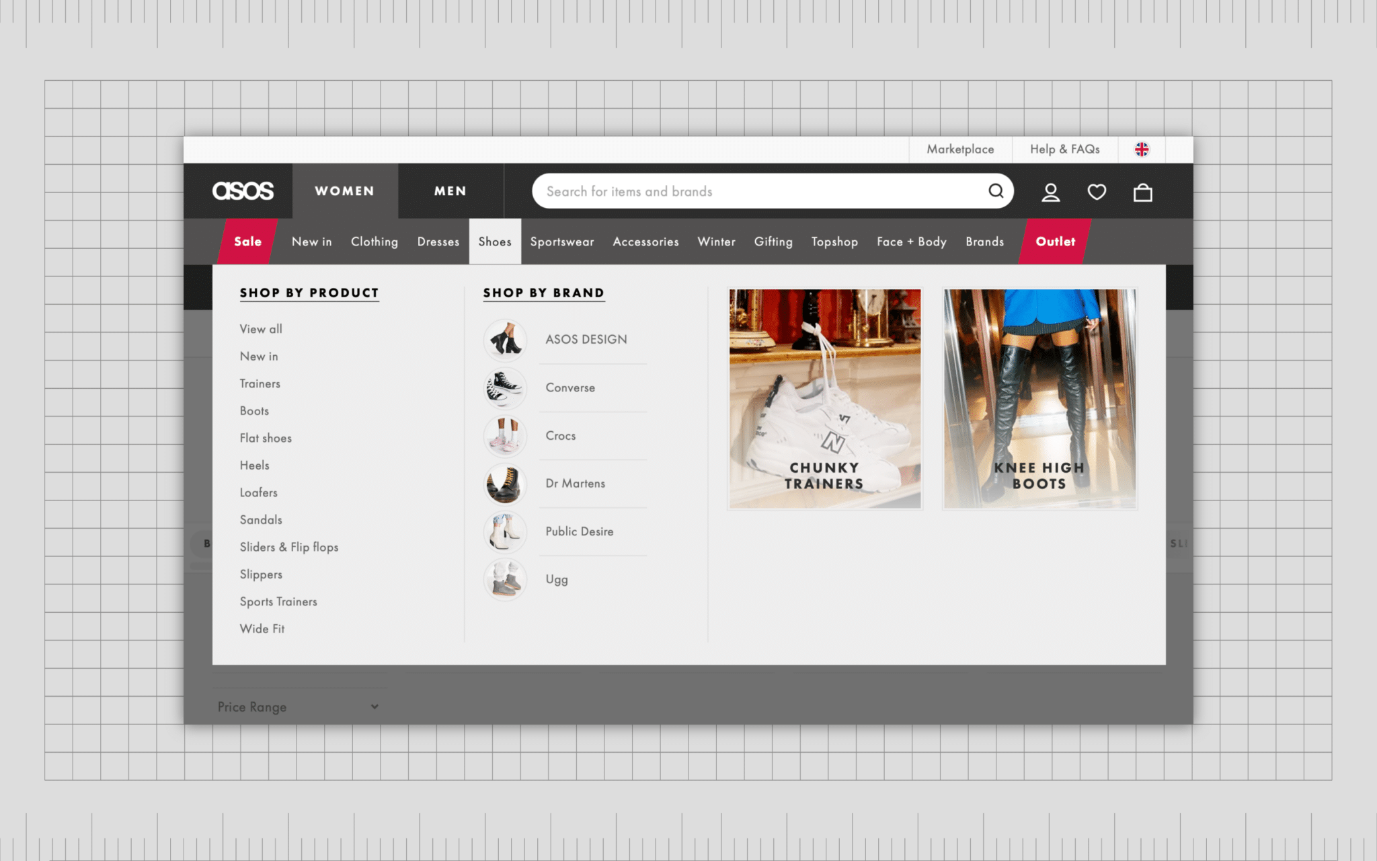The width and height of the screenshot is (1377, 861).
Task: Click the Loafers link
Action: coord(259,492)
